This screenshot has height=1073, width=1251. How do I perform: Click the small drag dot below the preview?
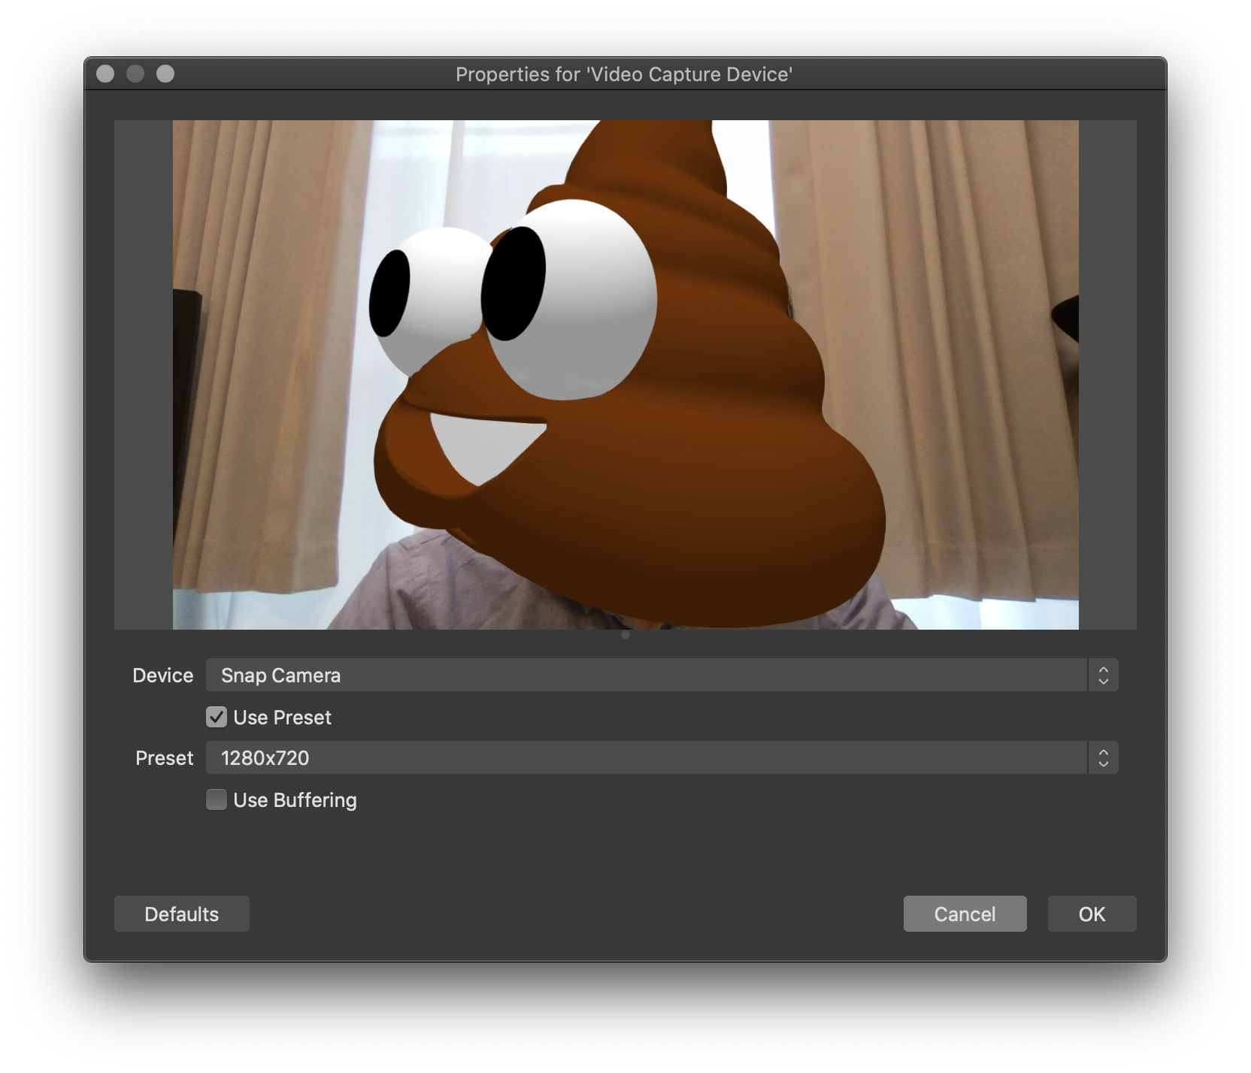pyautogui.click(x=625, y=635)
